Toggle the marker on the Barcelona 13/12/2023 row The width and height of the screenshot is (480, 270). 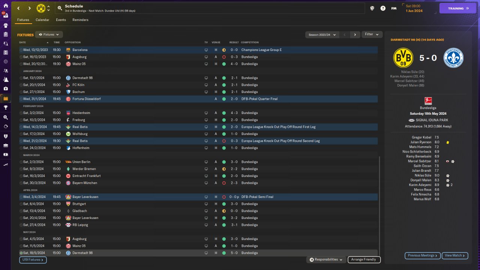click(x=21, y=50)
